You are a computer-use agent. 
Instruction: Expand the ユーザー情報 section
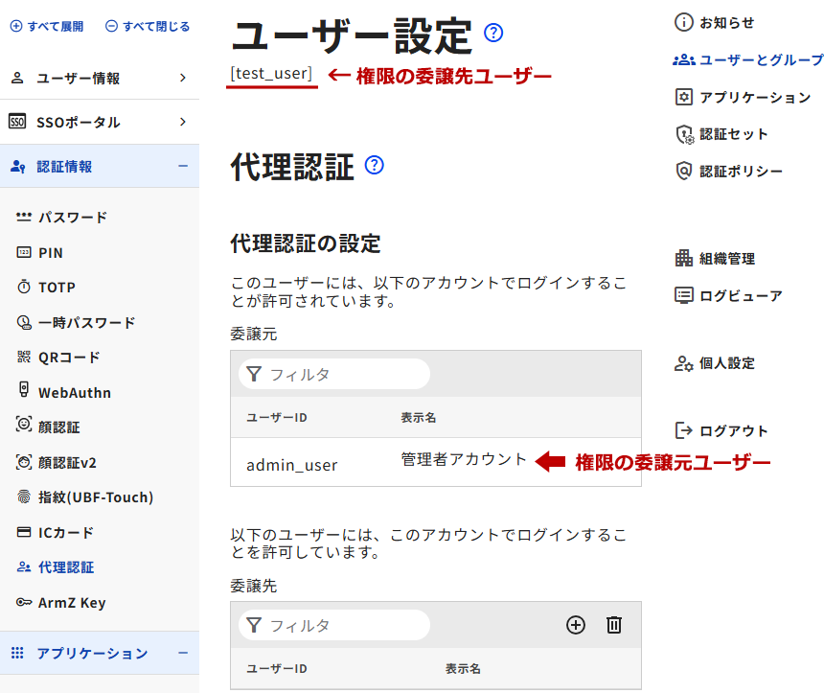click(x=100, y=78)
